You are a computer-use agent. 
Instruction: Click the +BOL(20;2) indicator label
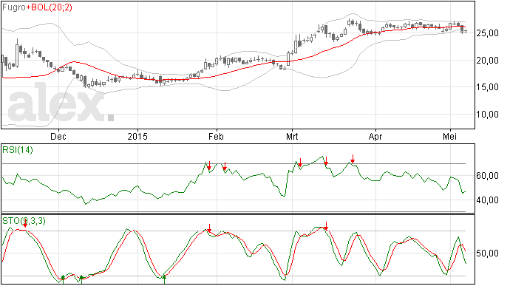[x=49, y=7]
